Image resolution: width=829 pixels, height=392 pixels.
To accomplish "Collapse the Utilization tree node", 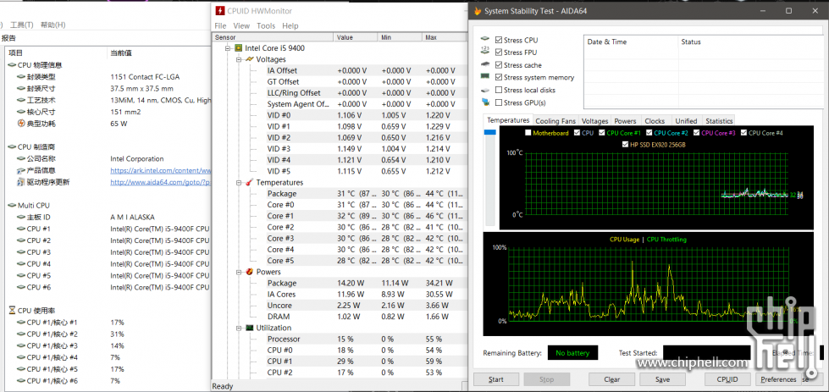I will pos(239,328).
